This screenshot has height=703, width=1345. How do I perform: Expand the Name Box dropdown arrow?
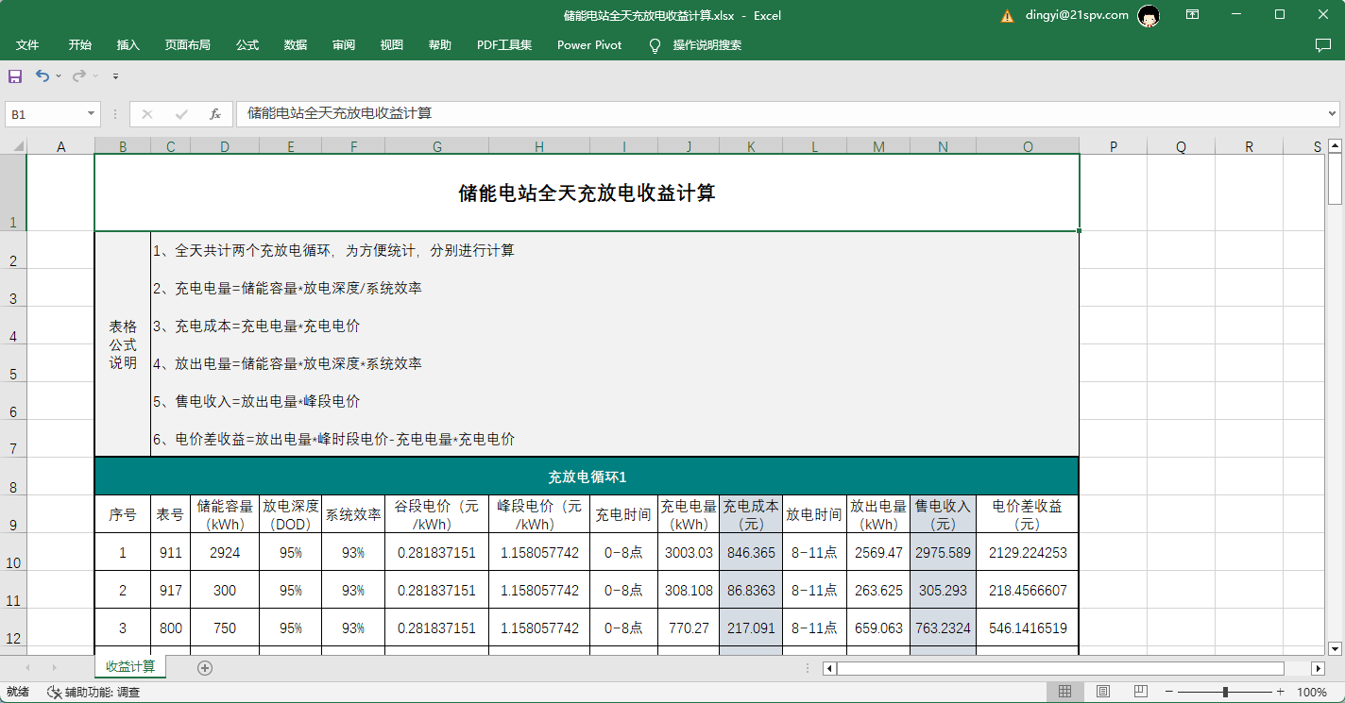91,114
